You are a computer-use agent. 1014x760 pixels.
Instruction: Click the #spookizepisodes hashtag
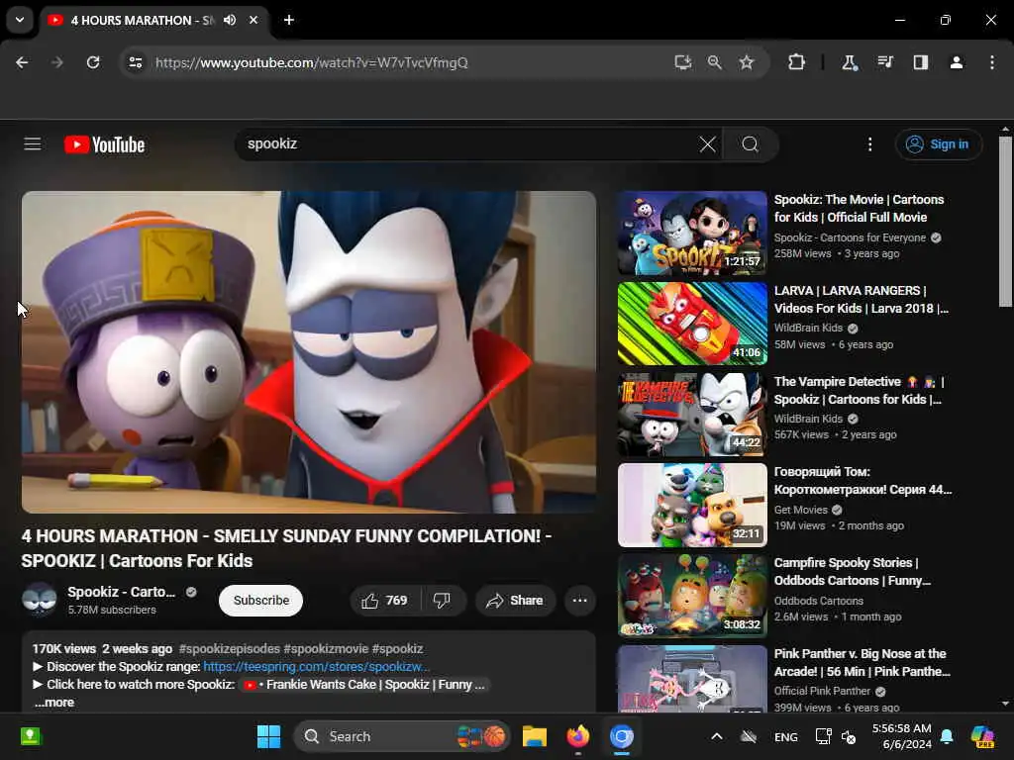pos(229,649)
